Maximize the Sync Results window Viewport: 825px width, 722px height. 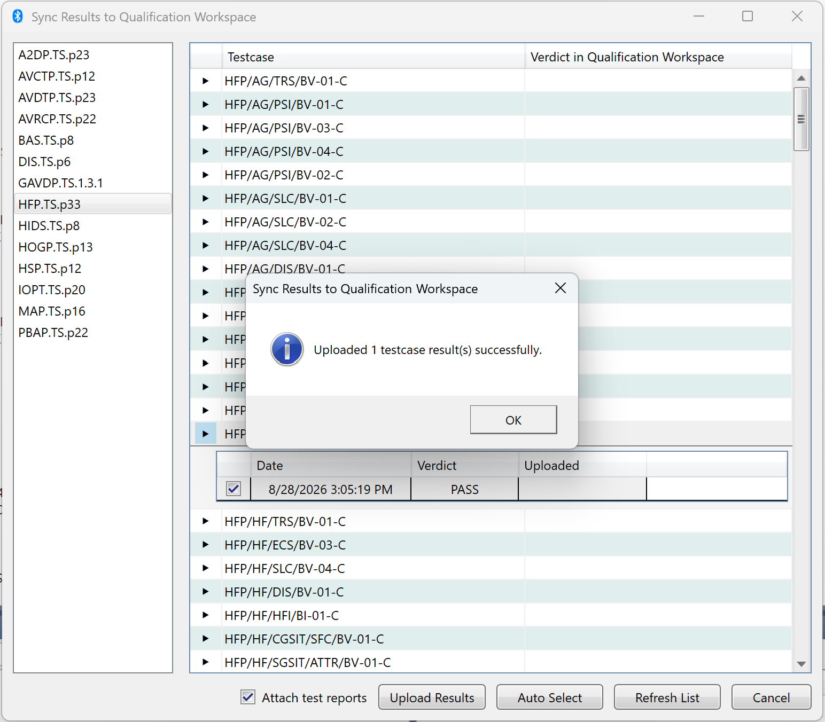748,16
